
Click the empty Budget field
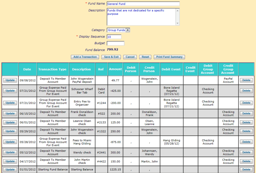[x=115, y=43]
